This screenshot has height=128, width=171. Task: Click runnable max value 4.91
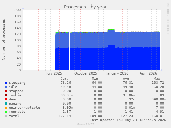[x=160, y=112]
